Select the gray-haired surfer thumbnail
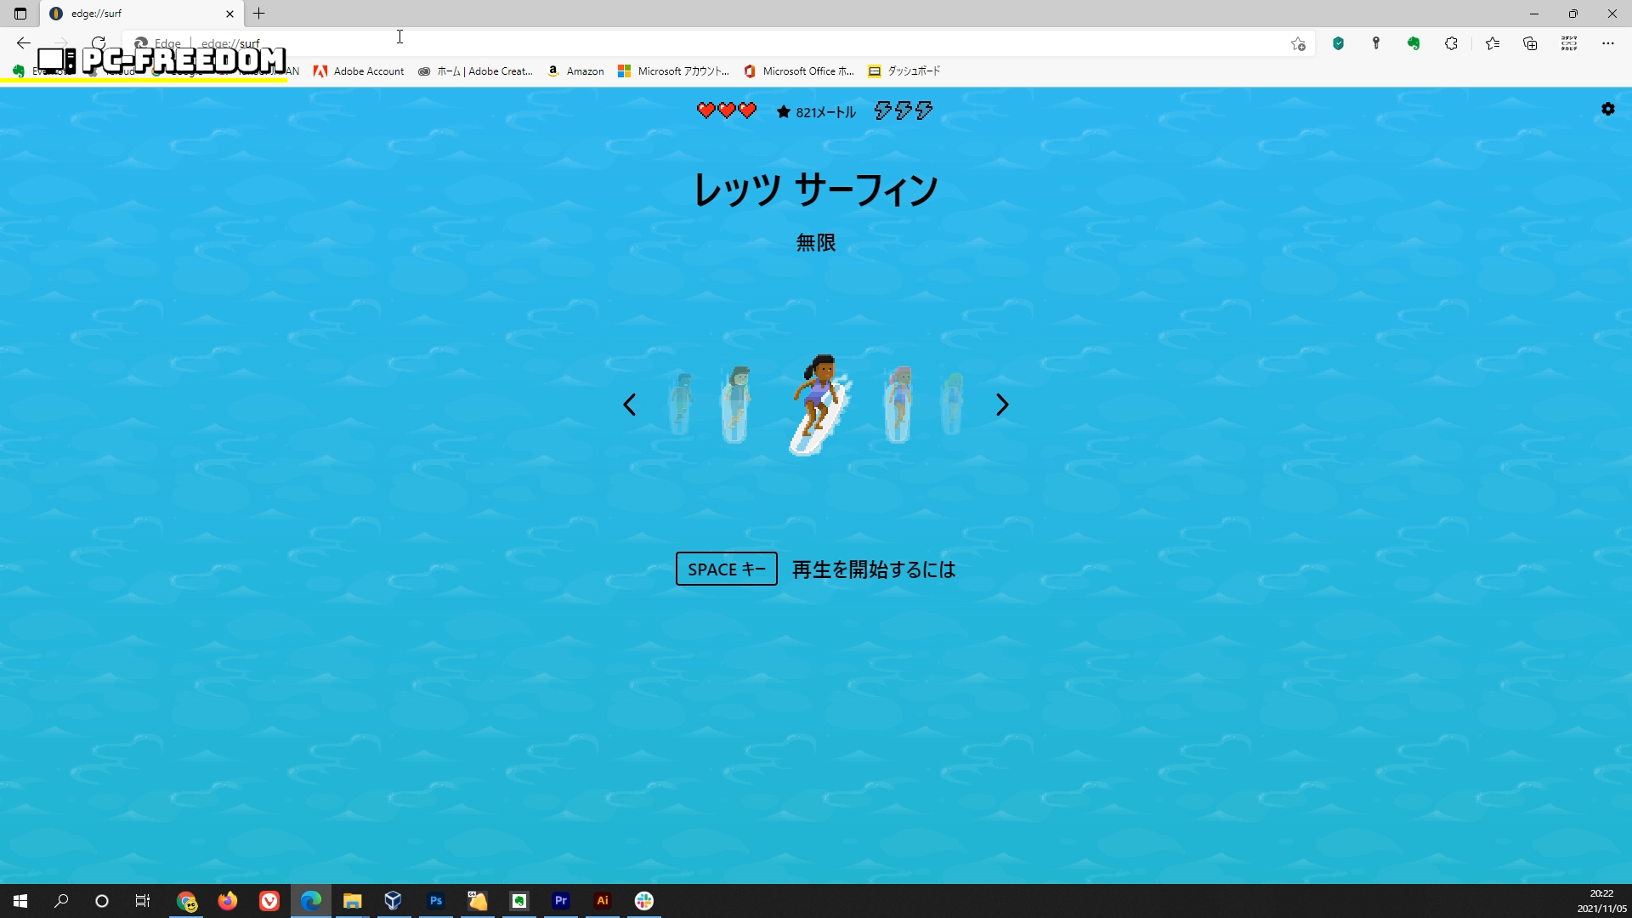The image size is (1632, 918). click(x=735, y=405)
